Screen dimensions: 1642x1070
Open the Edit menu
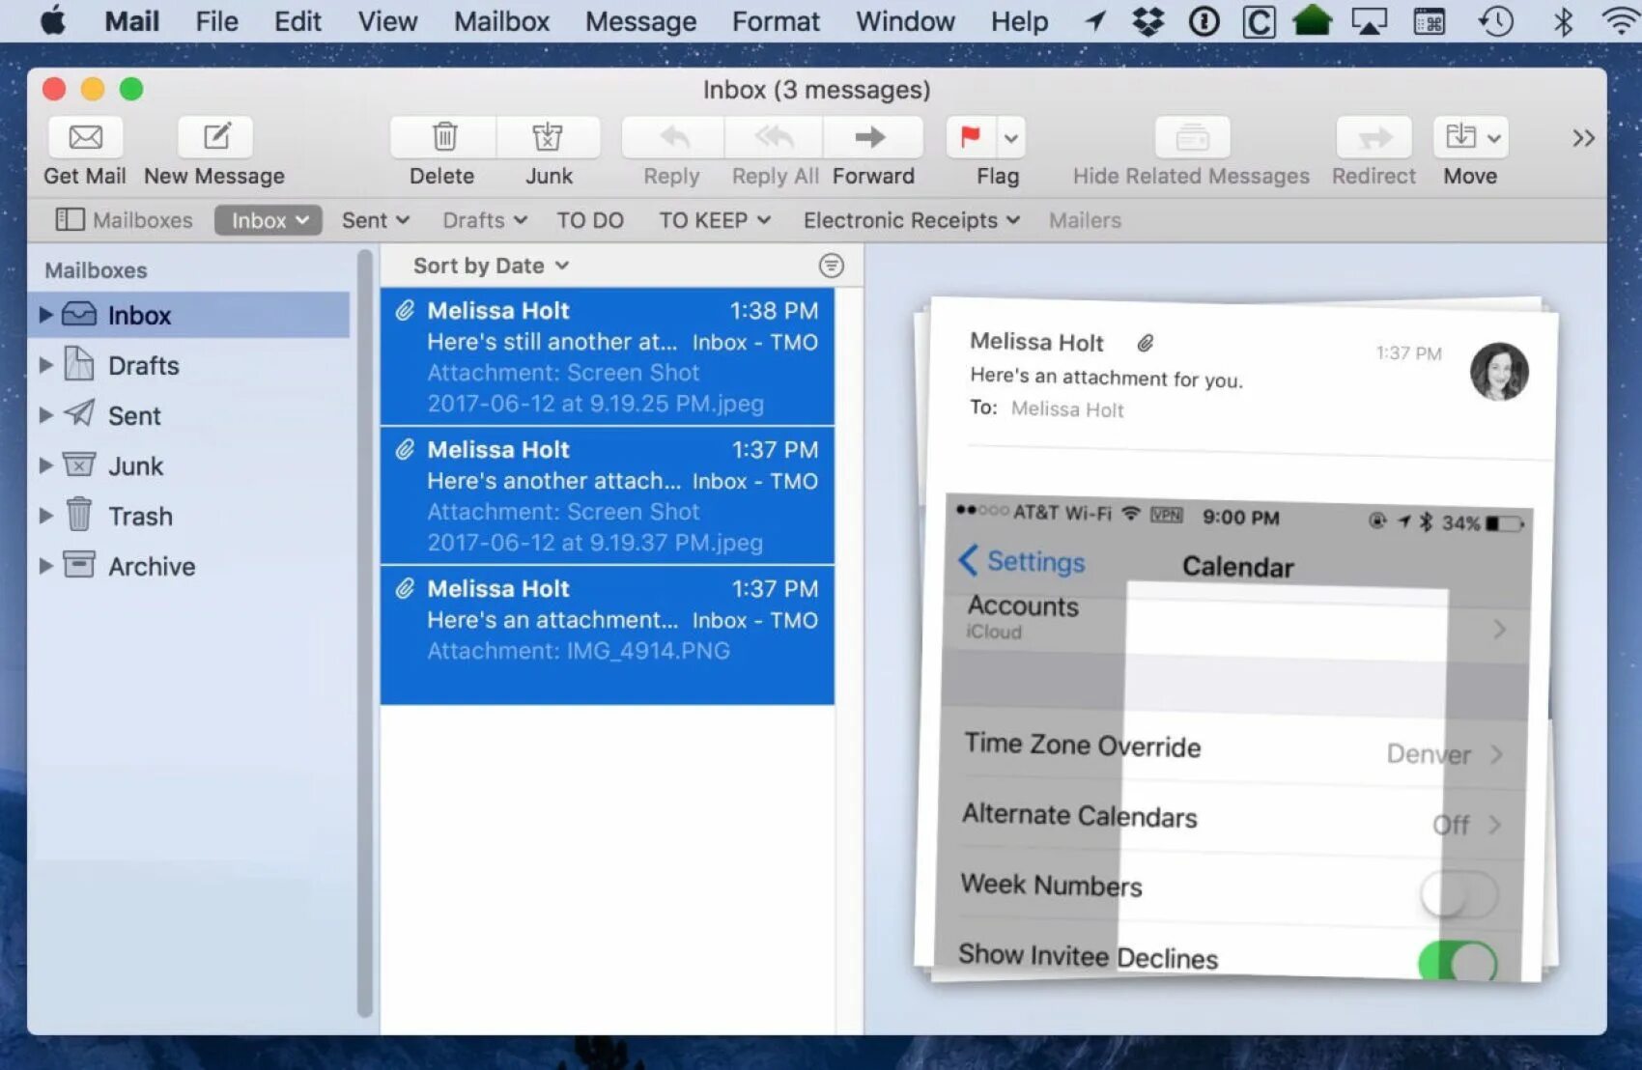click(x=297, y=20)
